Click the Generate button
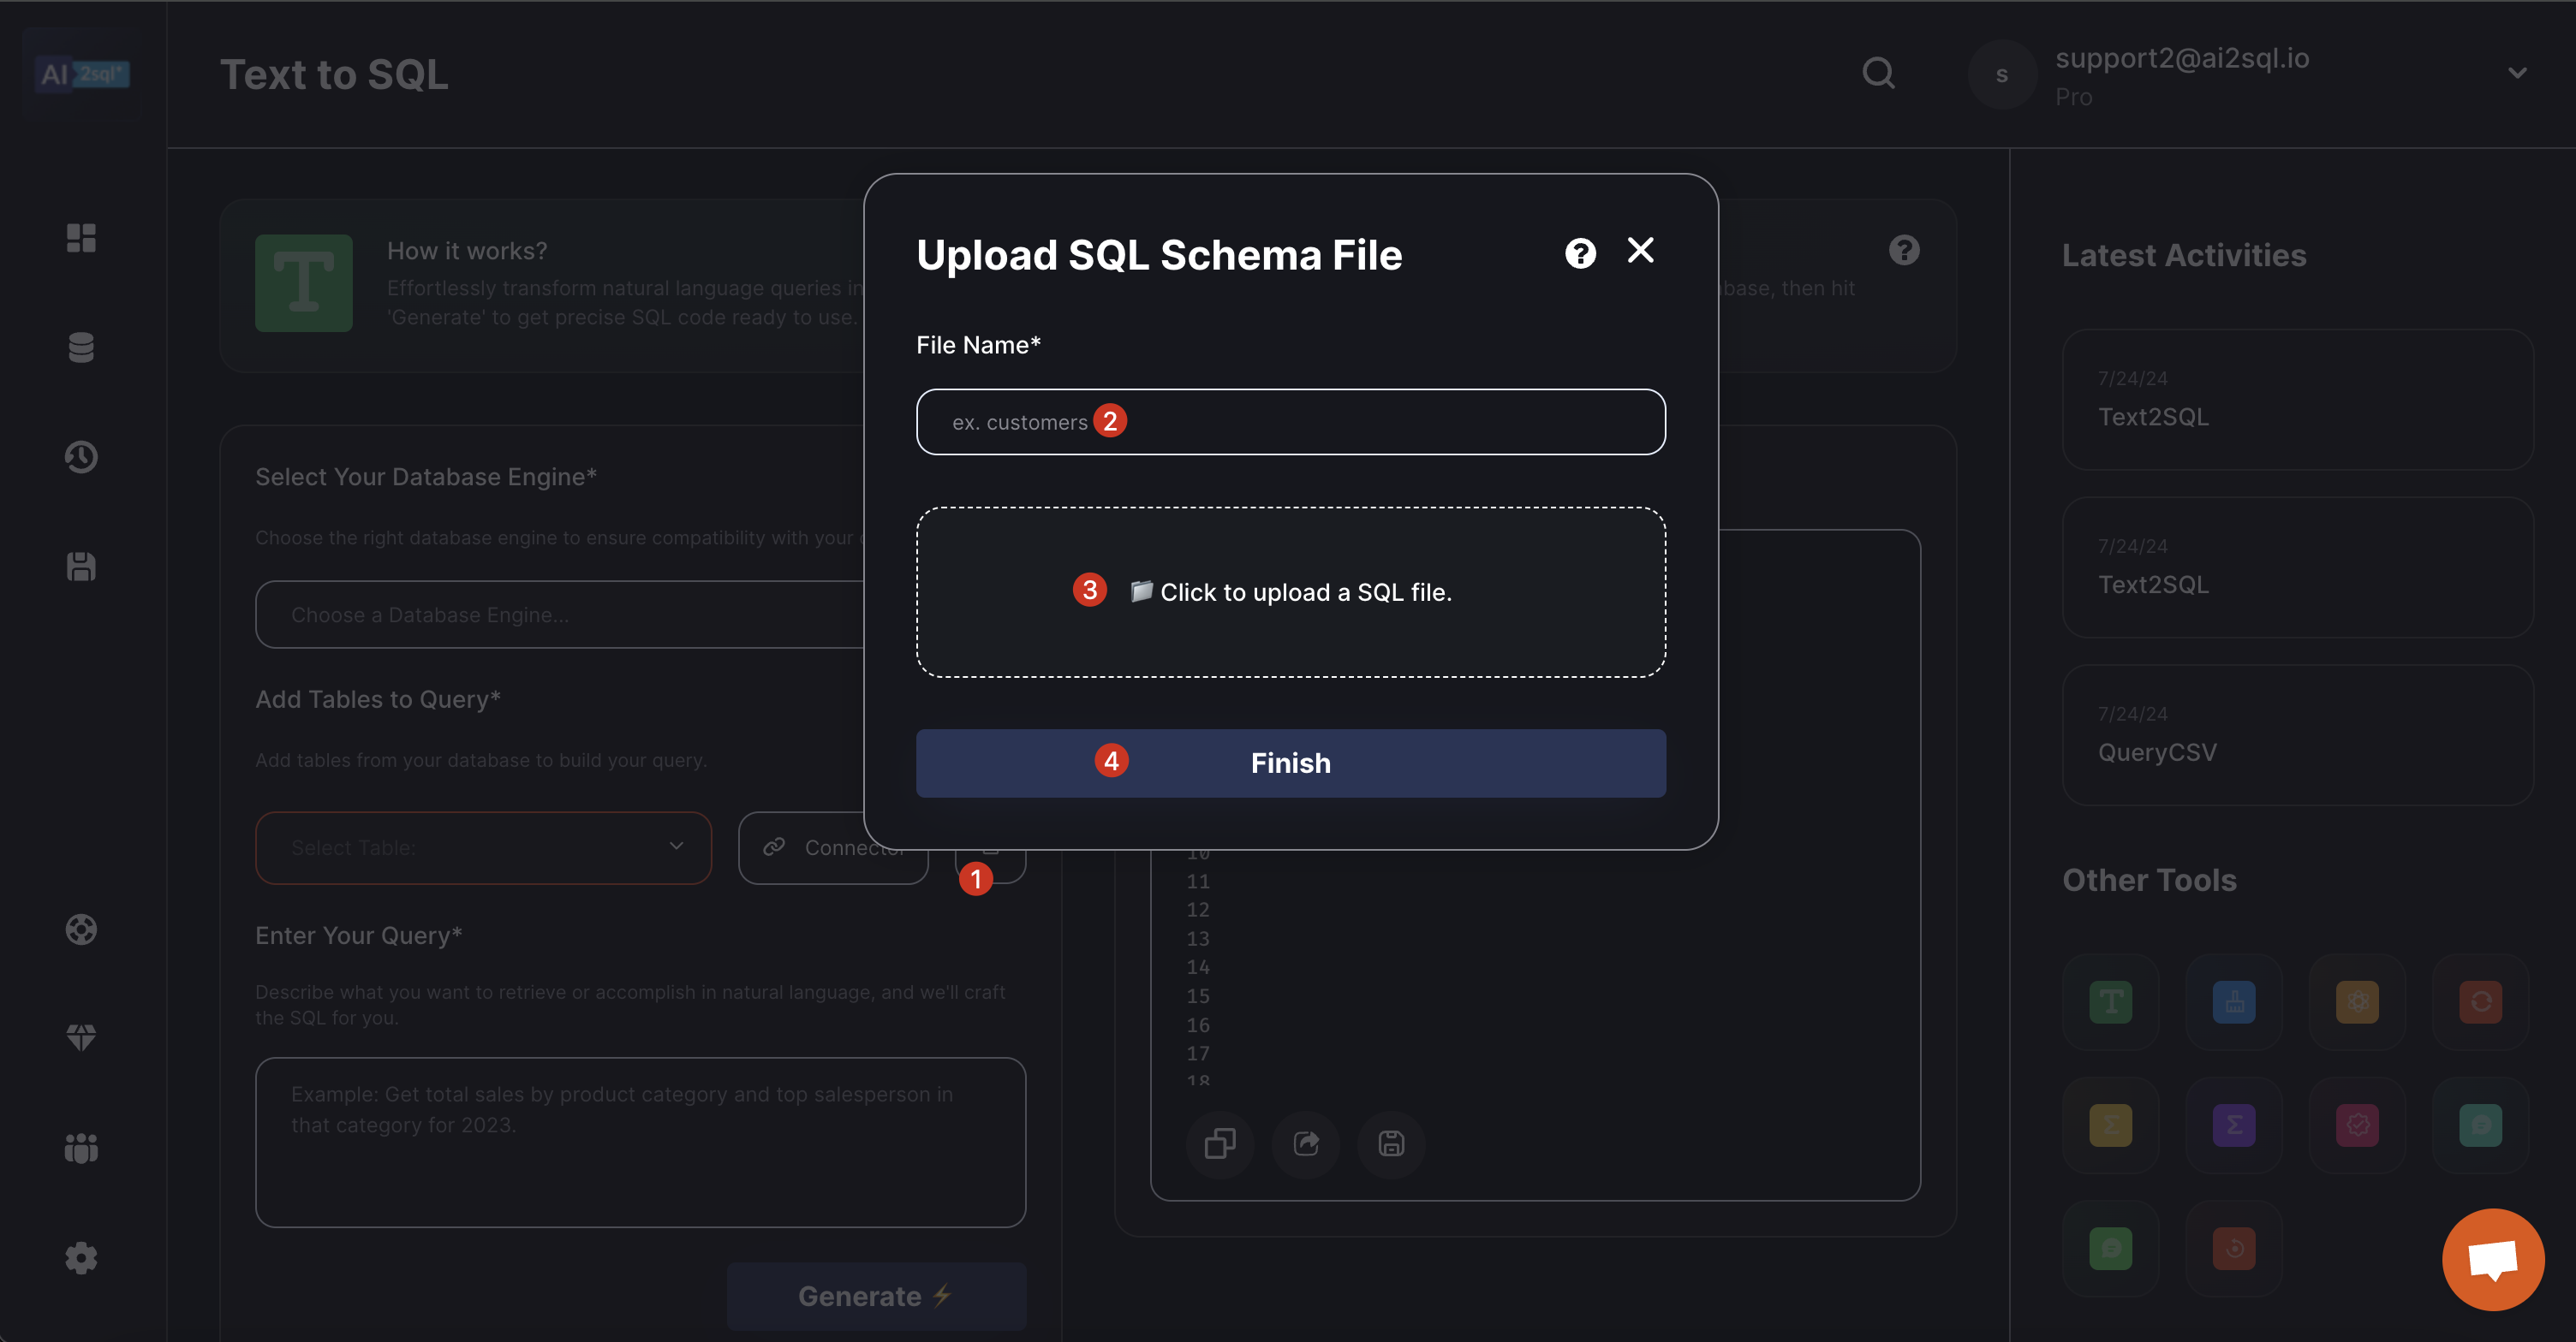The width and height of the screenshot is (2576, 1342). point(875,1296)
